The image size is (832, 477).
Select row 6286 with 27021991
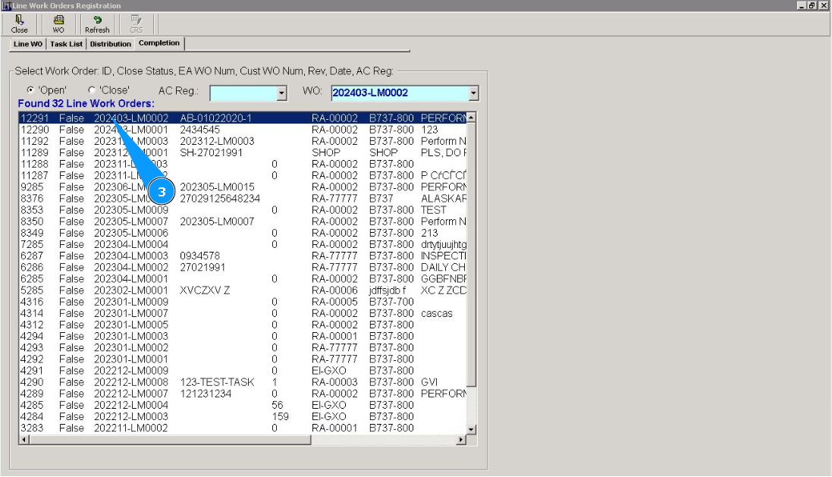243,268
